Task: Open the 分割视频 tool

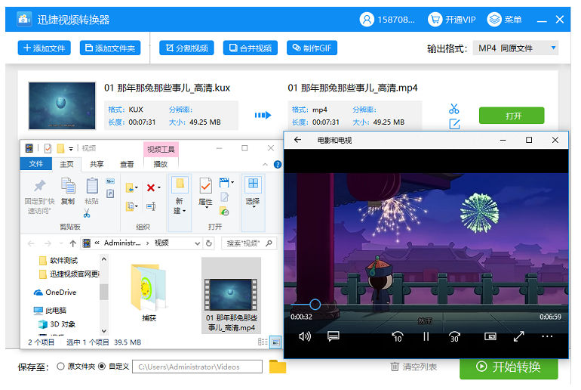Action: coord(186,48)
